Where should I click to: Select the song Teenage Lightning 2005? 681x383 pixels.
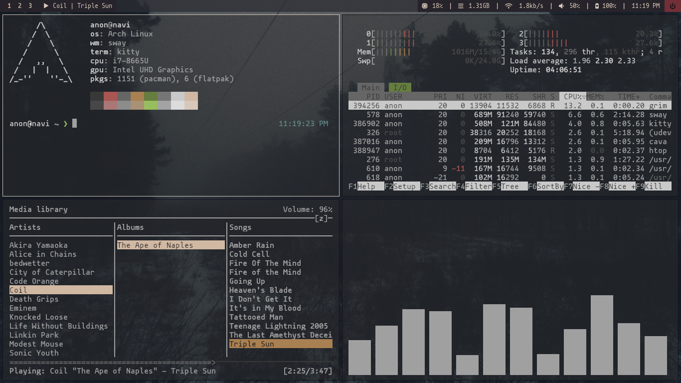[279, 326]
